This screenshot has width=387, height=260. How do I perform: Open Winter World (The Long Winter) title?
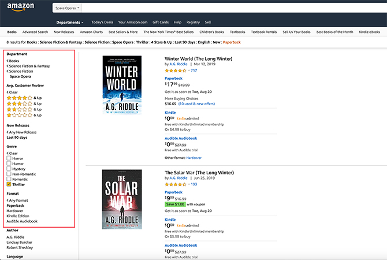click(x=199, y=58)
